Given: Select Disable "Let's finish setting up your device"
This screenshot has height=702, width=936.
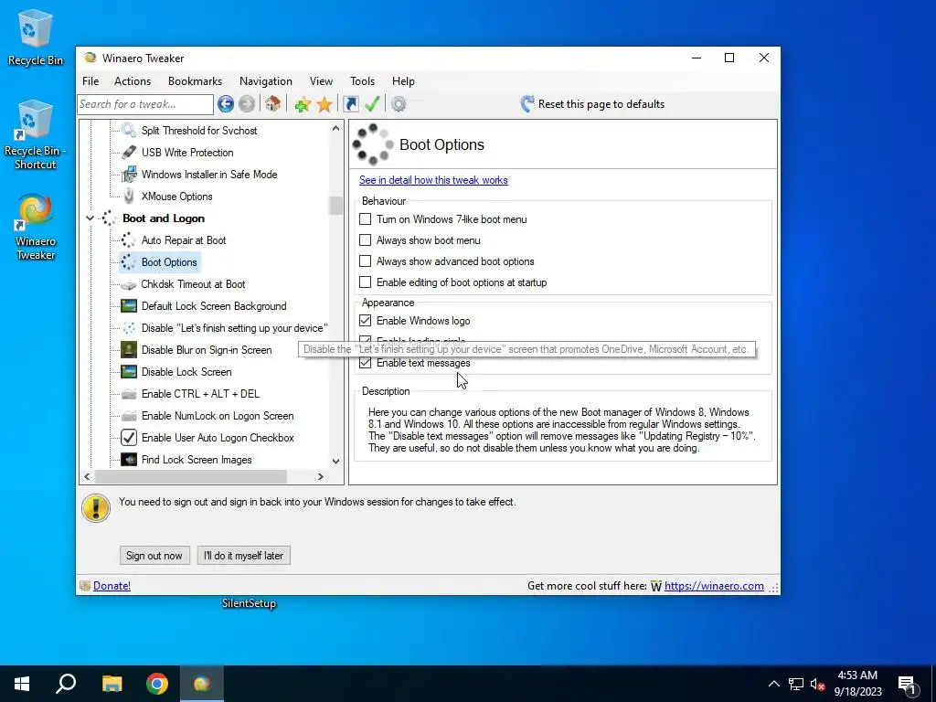Looking at the screenshot, I should pyautogui.click(x=235, y=328).
